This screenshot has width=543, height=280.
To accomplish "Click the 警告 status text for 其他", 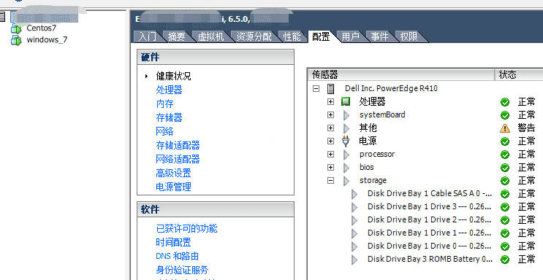I will 526,128.
